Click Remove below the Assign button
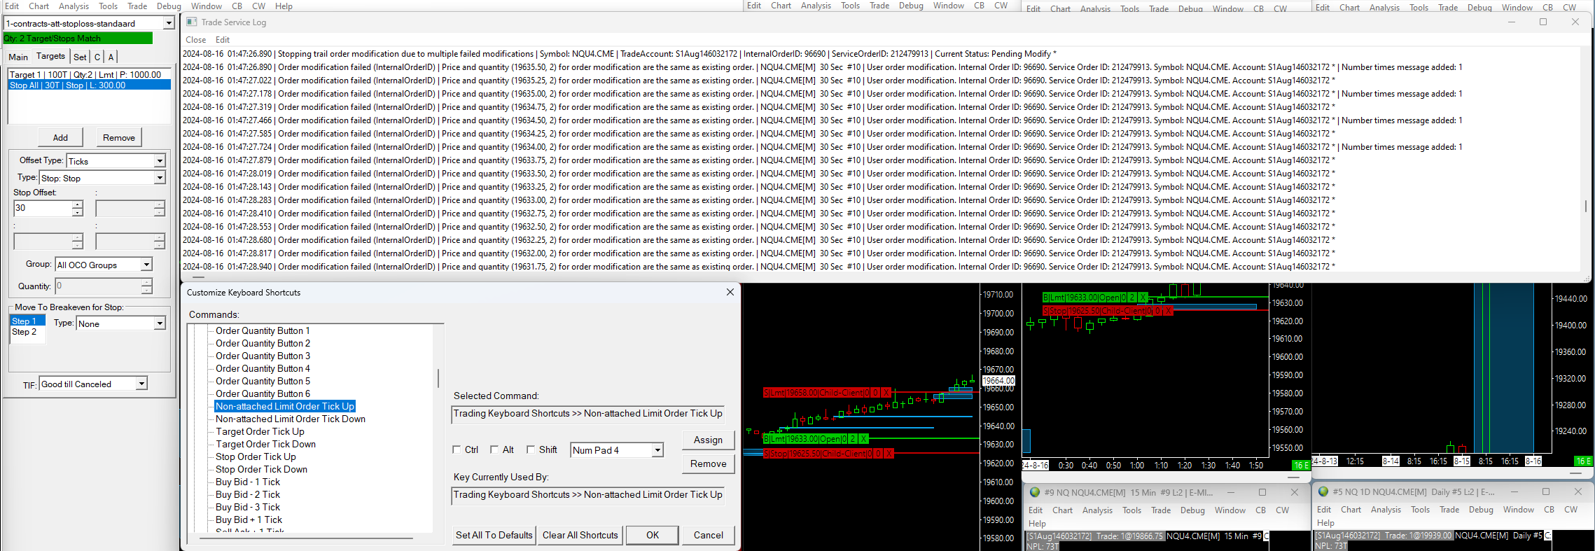 point(708,463)
